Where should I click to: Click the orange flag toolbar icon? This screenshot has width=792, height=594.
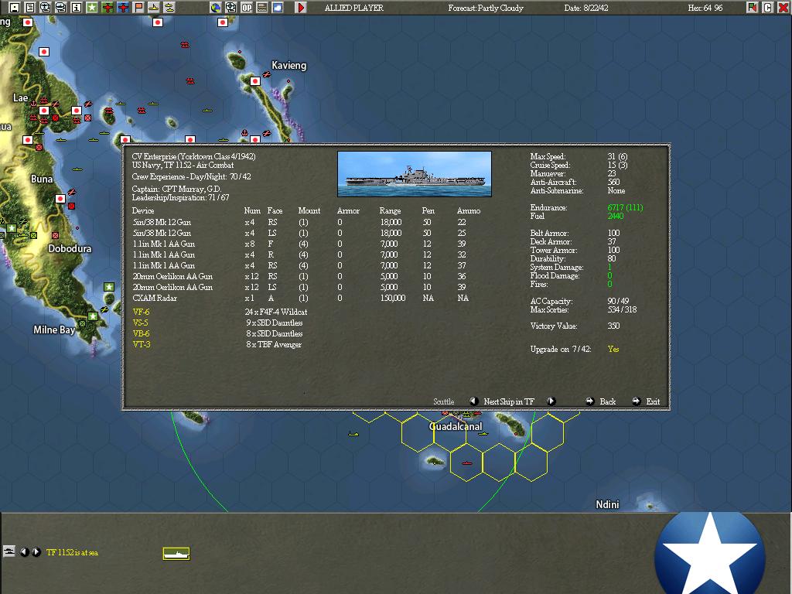tap(138, 8)
